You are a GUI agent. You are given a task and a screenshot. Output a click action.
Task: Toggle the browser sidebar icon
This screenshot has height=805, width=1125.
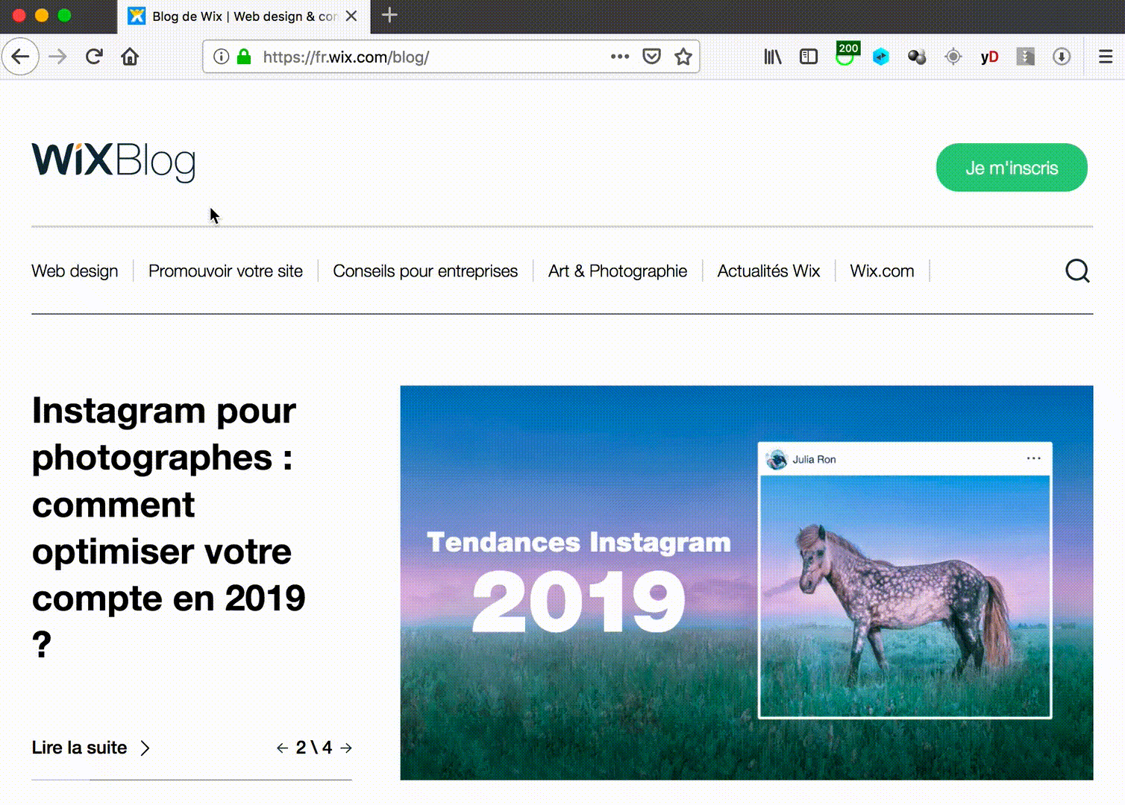808,56
